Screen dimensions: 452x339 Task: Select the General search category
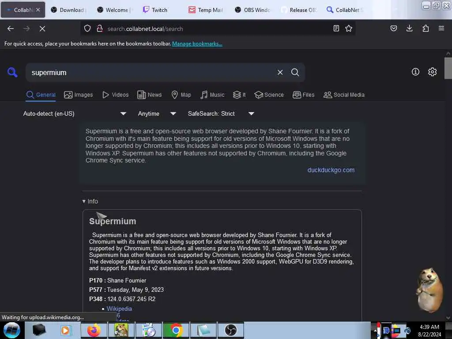click(x=41, y=94)
